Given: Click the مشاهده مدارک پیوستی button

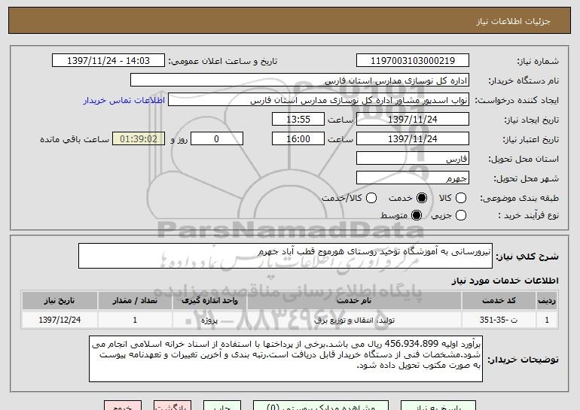Looking at the screenshot, I should (x=321, y=405).
